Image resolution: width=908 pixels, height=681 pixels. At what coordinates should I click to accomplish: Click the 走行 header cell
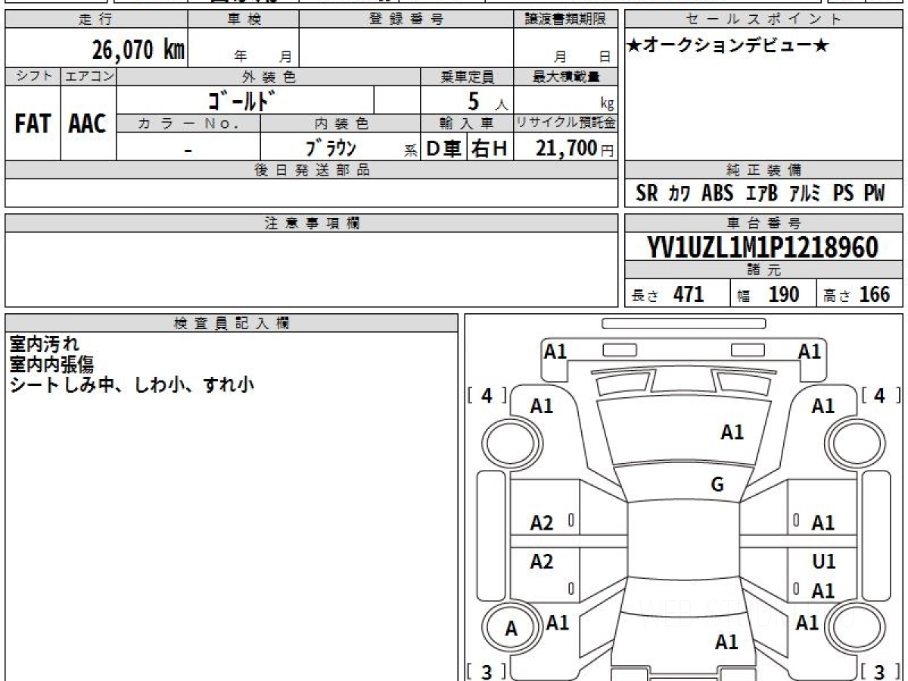pos(96,20)
